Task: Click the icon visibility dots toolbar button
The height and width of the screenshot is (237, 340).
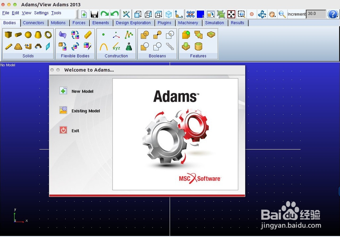Action: [x=190, y=14]
